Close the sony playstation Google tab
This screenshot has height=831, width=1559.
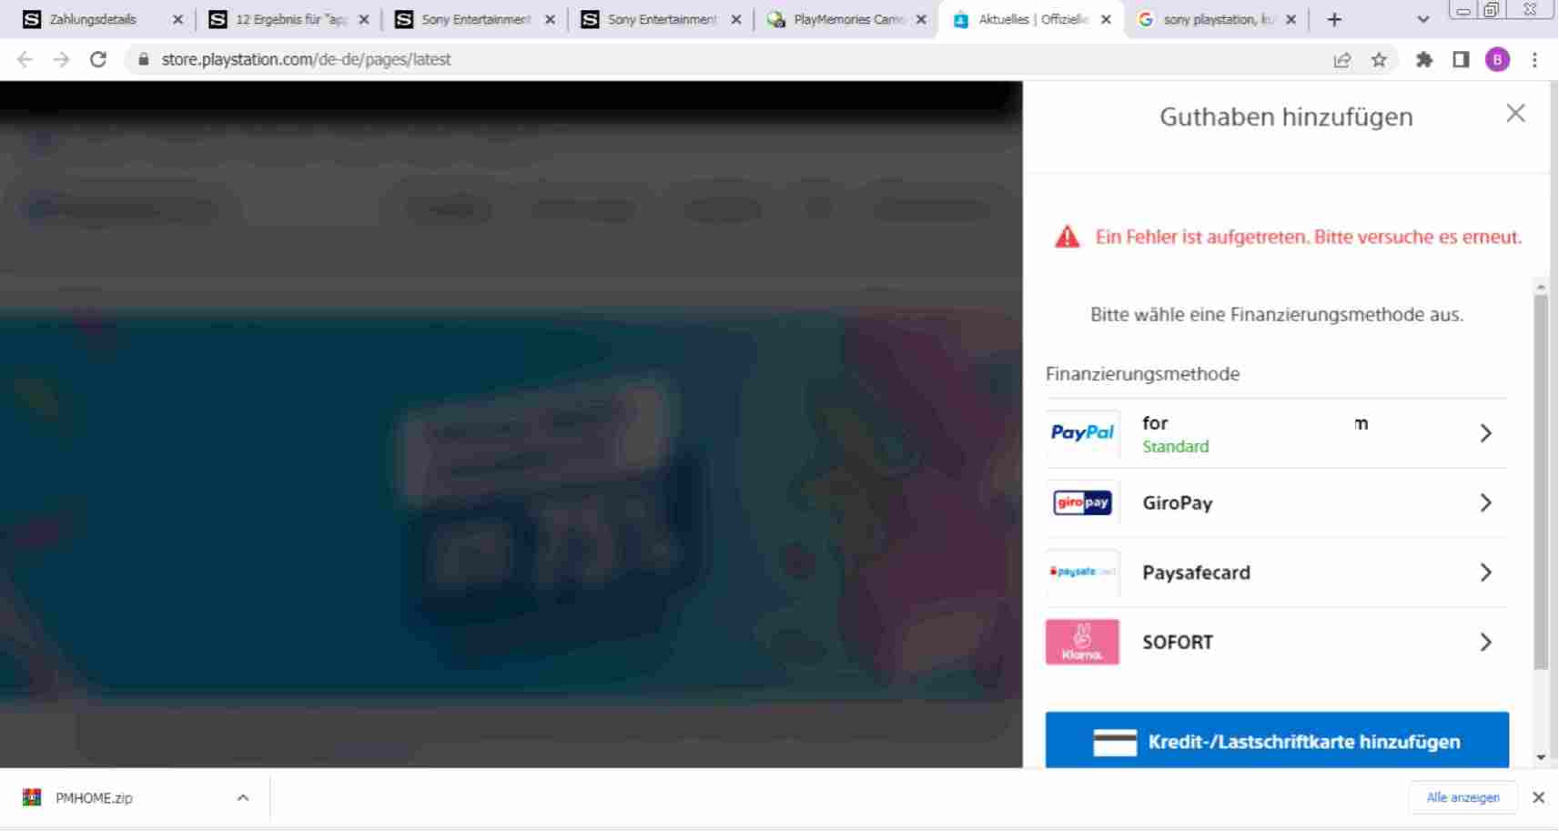(1291, 19)
